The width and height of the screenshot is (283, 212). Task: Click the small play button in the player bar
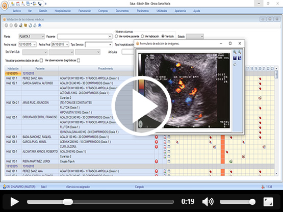pyautogui.click(x=14, y=201)
